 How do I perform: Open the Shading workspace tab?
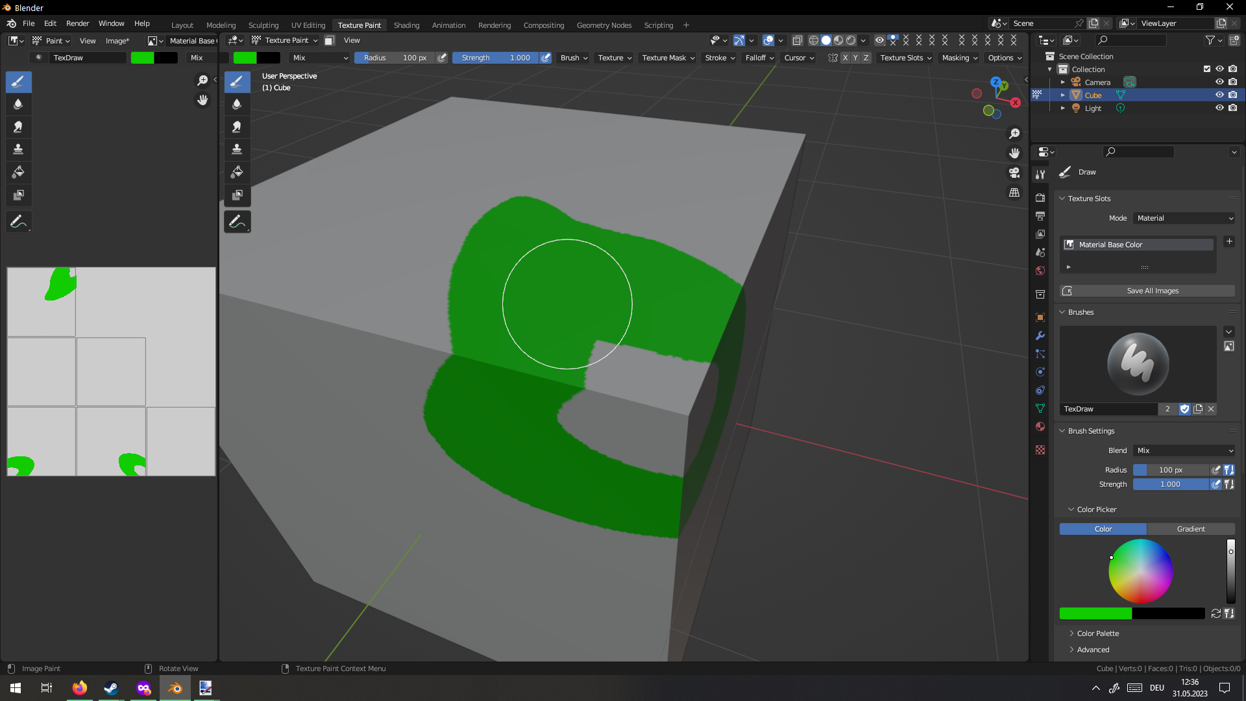[x=406, y=25]
